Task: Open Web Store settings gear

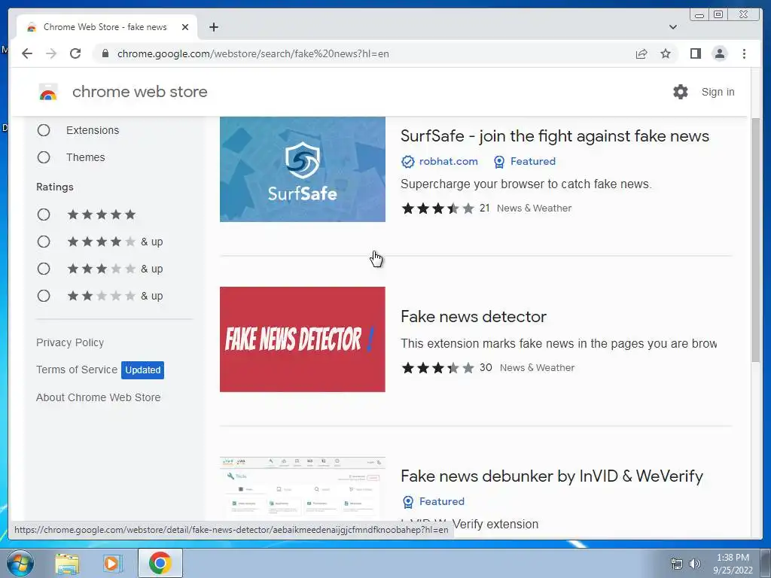Action: click(x=681, y=92)
